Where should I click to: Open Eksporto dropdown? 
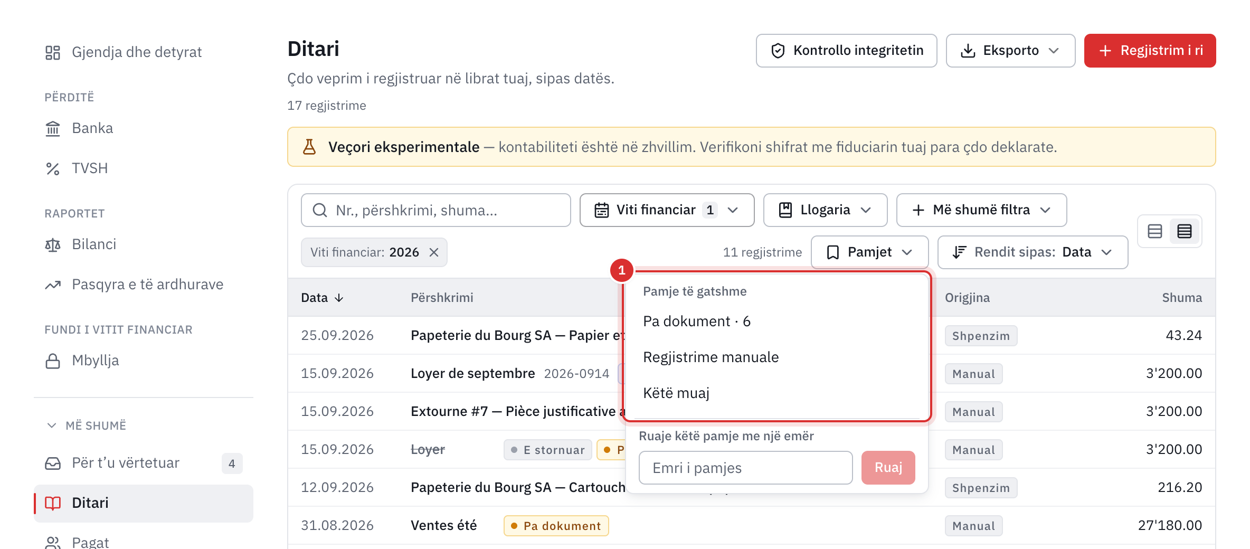(1010, 51)
